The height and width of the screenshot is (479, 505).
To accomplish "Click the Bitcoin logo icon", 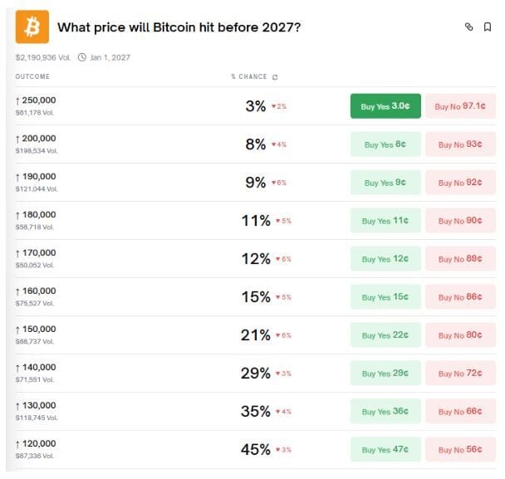I will click(32, 27).
